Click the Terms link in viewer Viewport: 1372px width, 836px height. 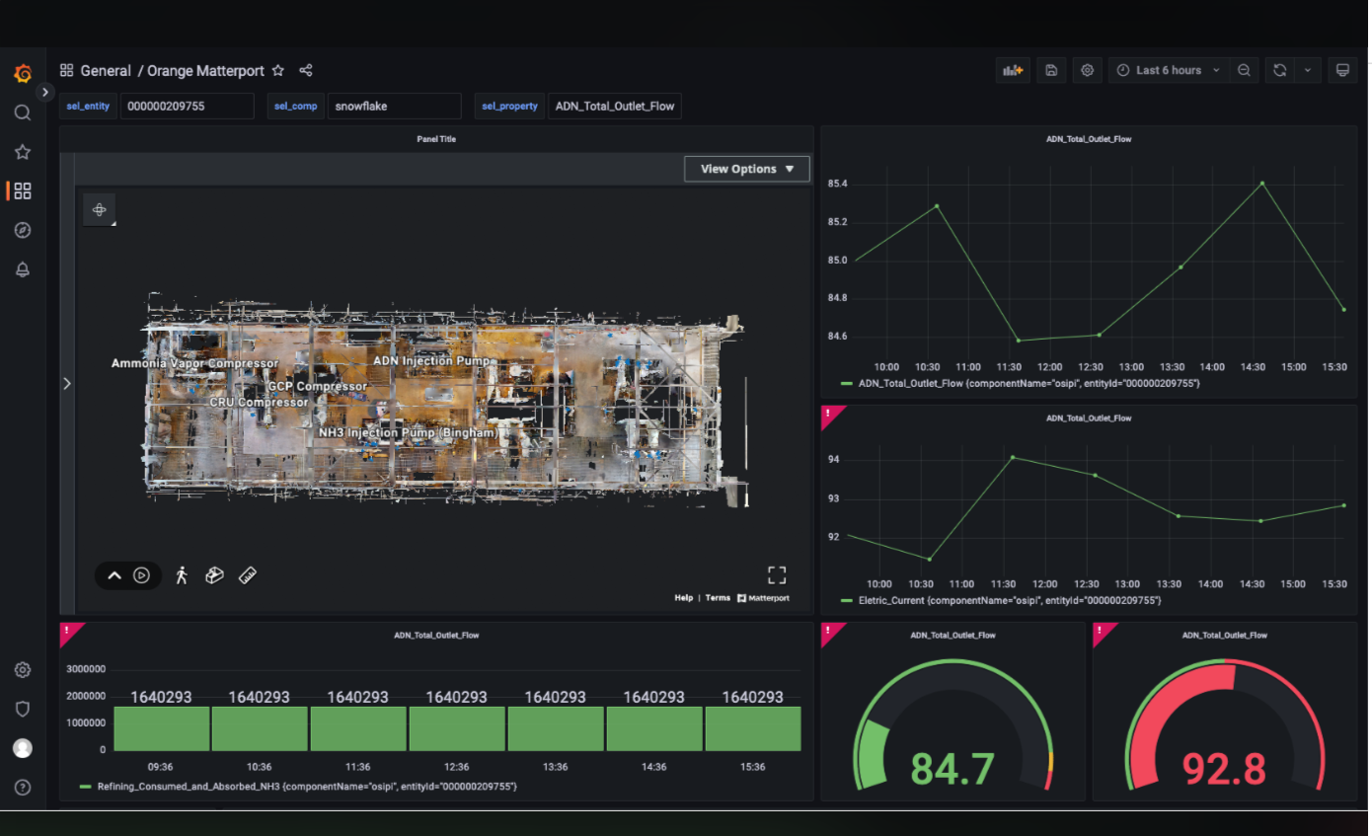pos(718,598)
